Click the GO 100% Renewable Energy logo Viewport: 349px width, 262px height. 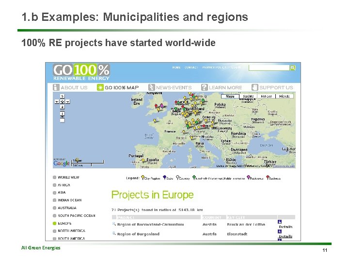[81, 72]
